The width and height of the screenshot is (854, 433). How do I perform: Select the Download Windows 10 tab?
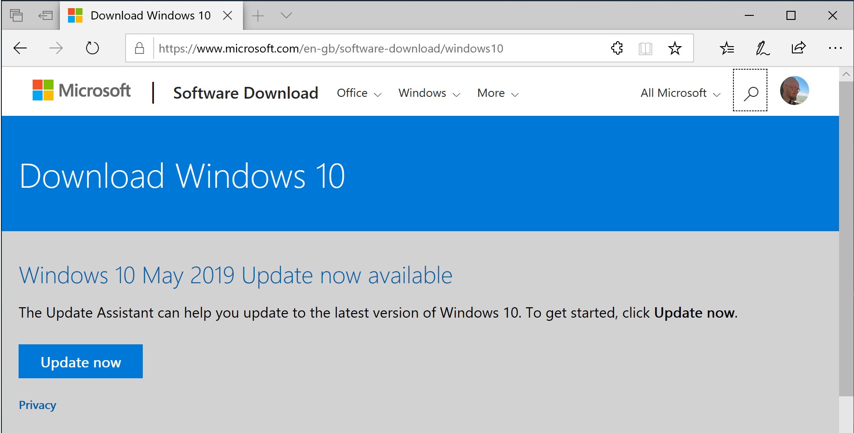150,16
